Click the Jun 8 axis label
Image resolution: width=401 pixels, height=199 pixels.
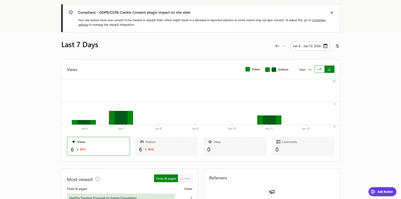click(158, 129)
